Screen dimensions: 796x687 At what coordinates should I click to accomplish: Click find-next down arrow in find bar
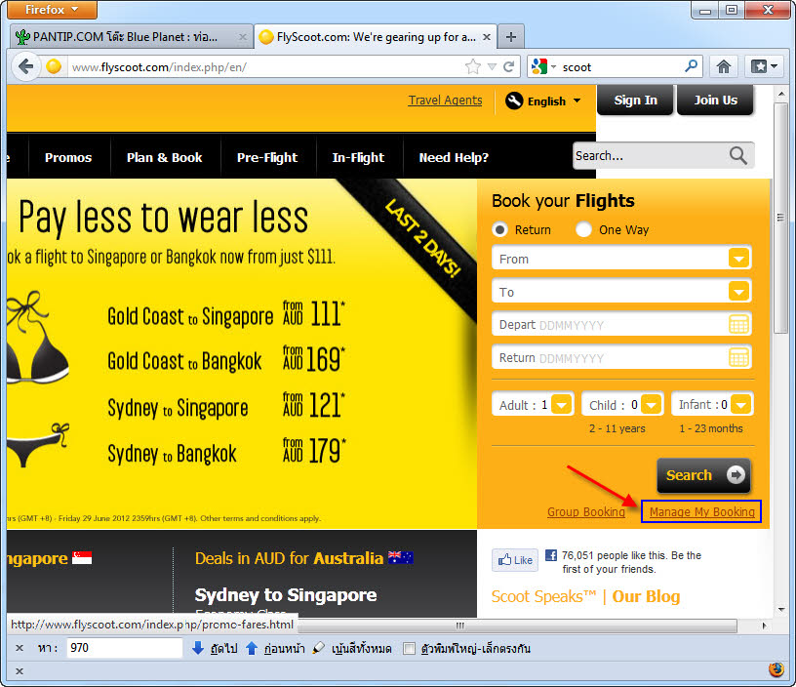point(198,648)
